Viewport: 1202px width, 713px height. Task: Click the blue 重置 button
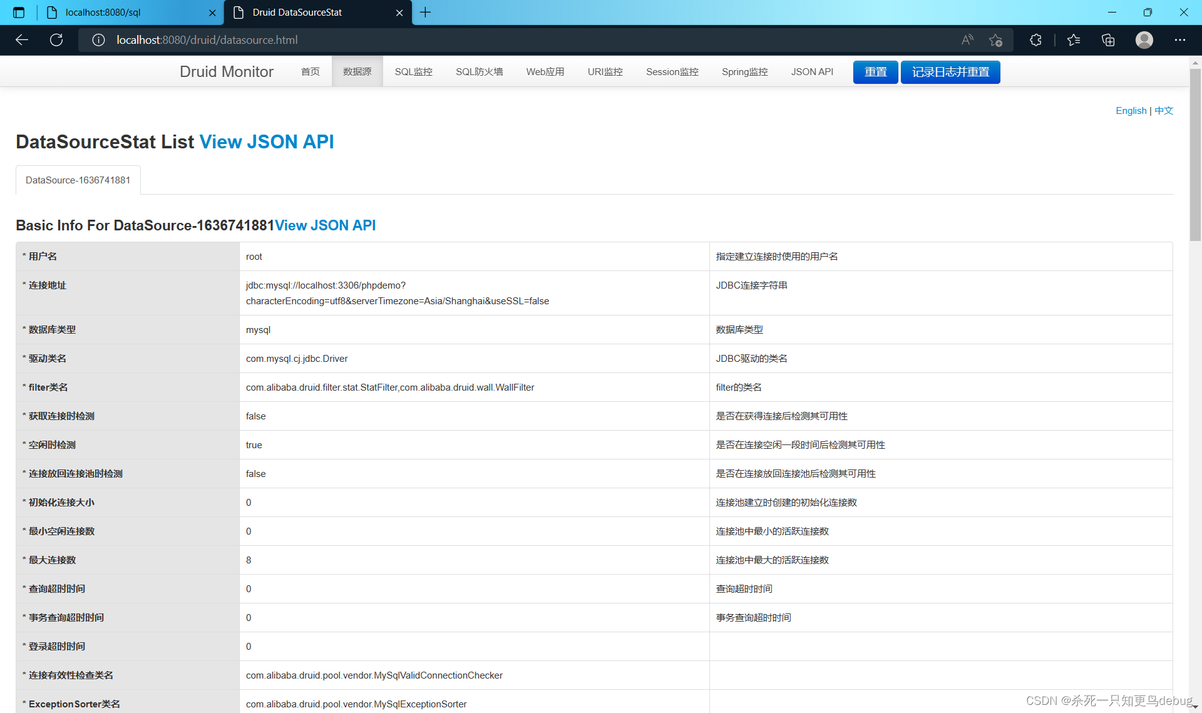(x=875, y=72)
